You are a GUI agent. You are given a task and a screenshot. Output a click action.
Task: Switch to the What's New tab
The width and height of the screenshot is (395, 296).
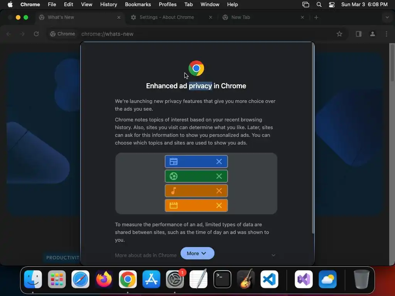point(79,17)
